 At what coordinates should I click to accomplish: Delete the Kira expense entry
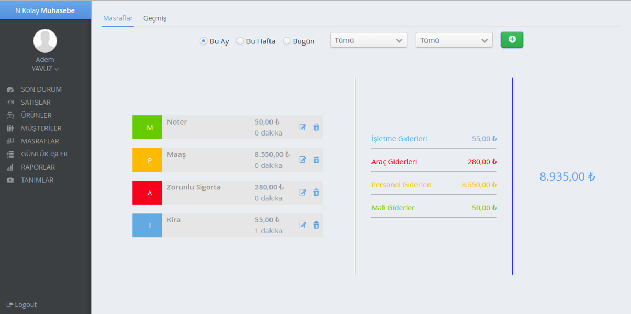[316, 225]
